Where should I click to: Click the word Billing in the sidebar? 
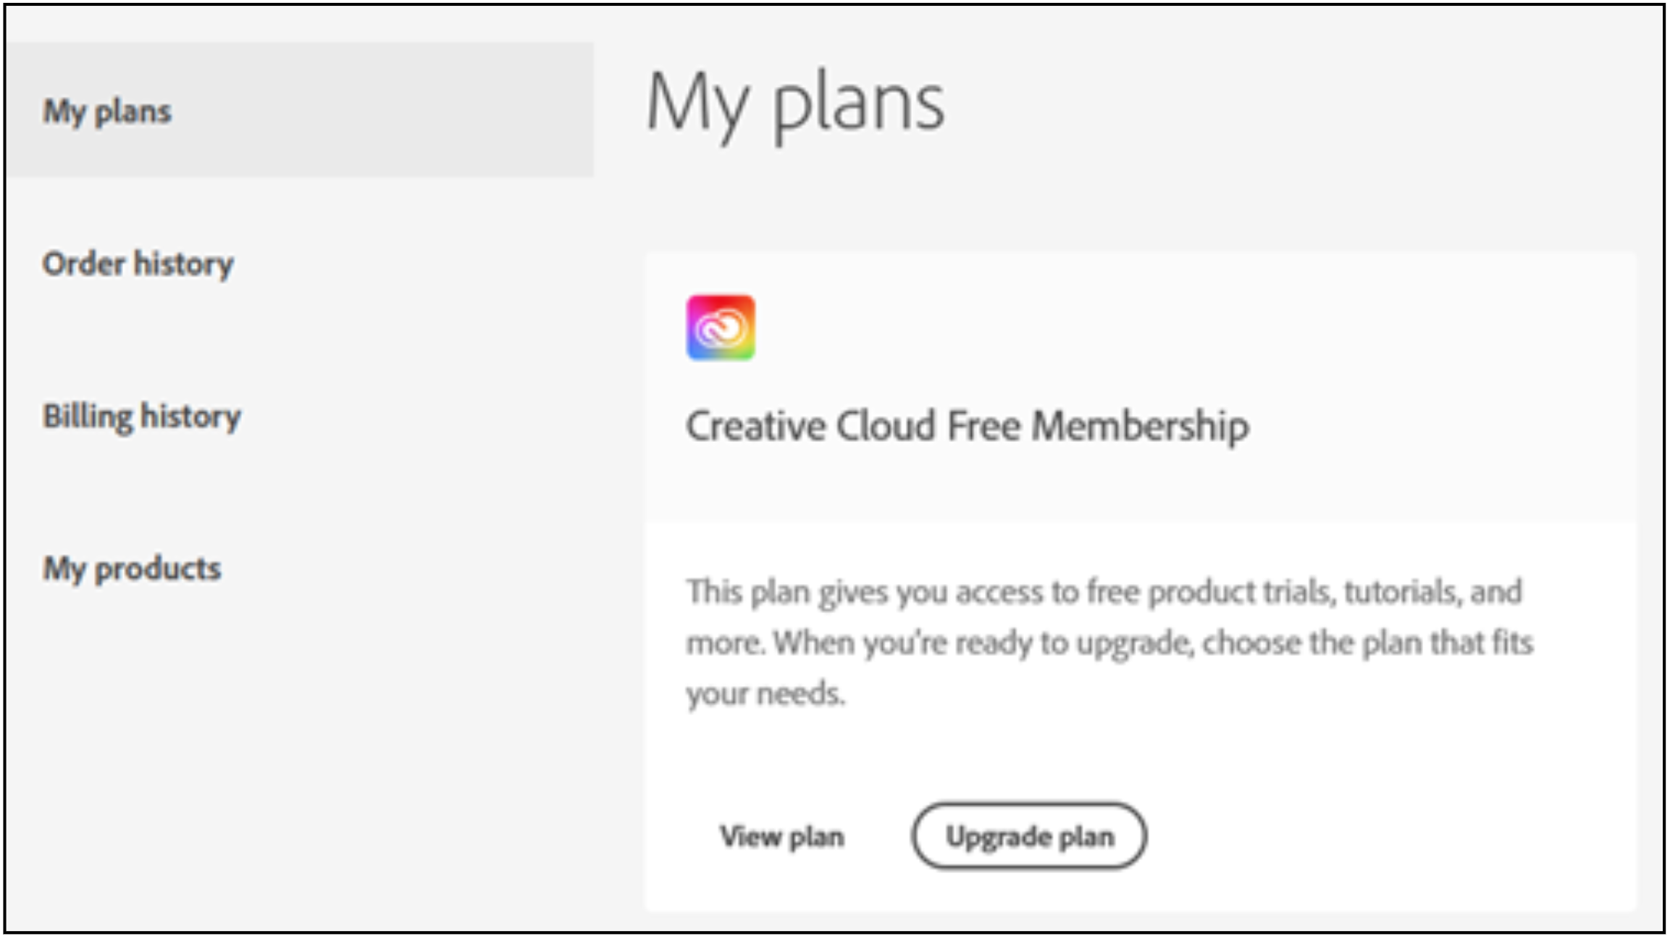[88, 417]
